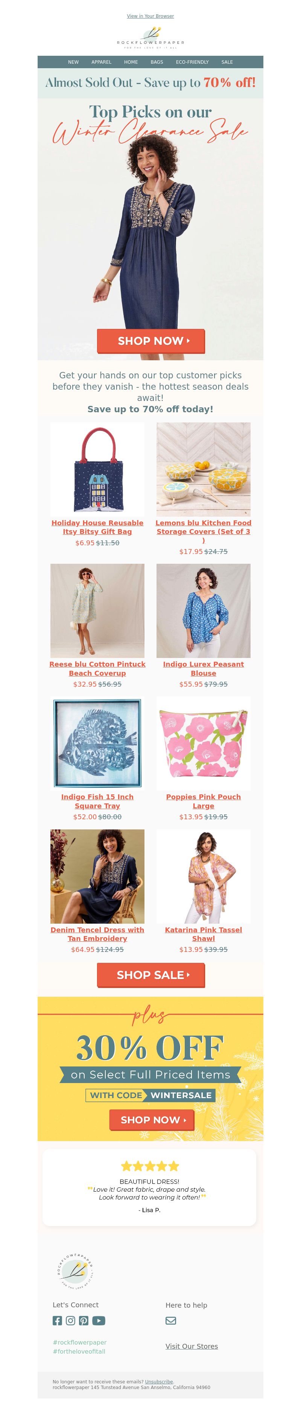Image resolution: width=301 pixels, height=1406 pixels.
Task: Open the Pinterest icon link
Action: pyautogui.click(x=84, y=1320)
